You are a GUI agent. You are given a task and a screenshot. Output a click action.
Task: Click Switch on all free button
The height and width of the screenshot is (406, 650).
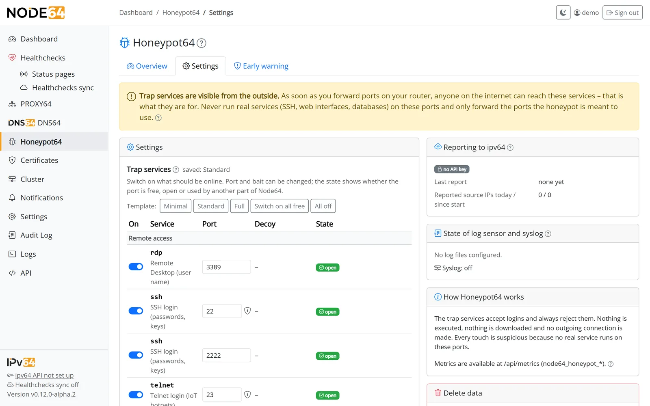click(x=279, y=206)
